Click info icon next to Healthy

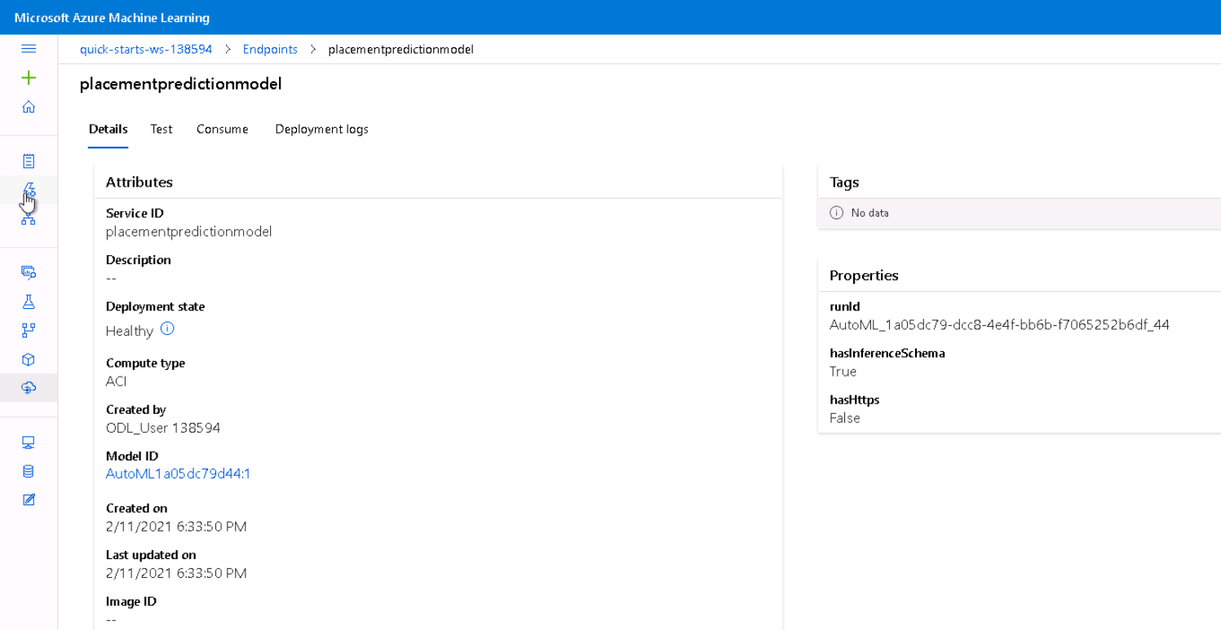[167, 329]
